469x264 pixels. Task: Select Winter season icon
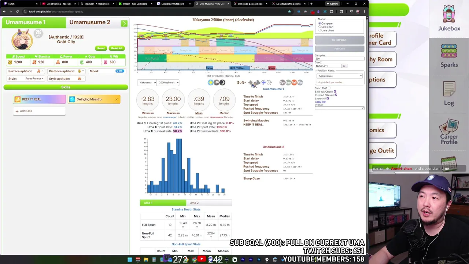coord(300,82)
